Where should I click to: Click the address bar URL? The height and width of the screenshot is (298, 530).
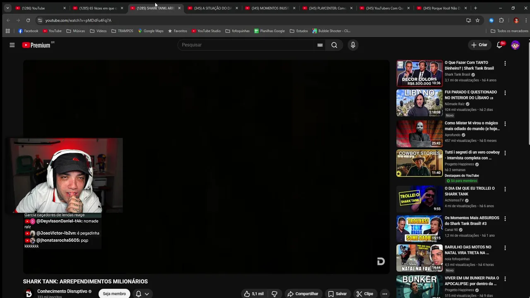(78, 20)
